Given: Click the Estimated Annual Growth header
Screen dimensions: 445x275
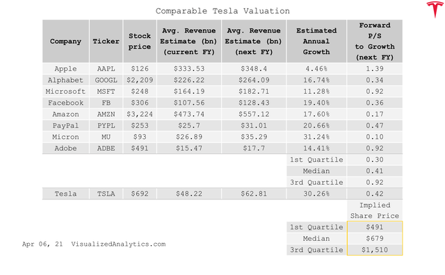Looking at the screenshot, I should (x=316, y=42).
